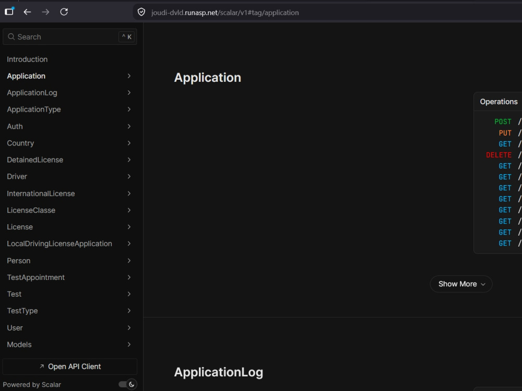Expand the TestAppointment chevron
Image resolution: width=522 pixels, height=391 pixels.
coord(129,277)
